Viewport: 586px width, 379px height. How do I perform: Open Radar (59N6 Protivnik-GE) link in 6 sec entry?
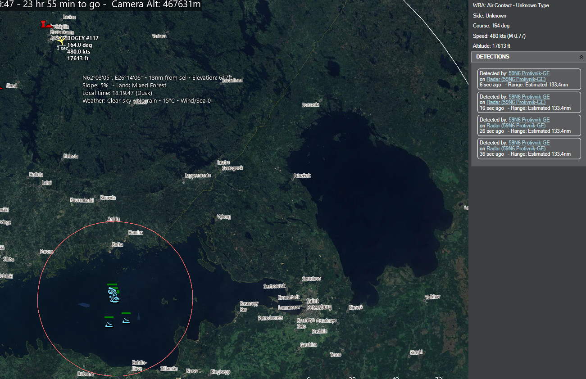[516, 79]
